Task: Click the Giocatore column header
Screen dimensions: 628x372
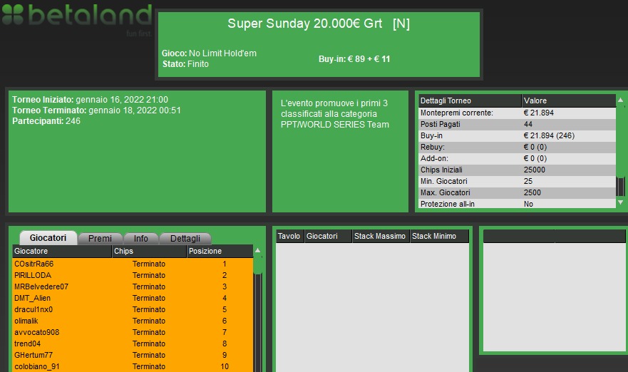Action: (61, 251)
